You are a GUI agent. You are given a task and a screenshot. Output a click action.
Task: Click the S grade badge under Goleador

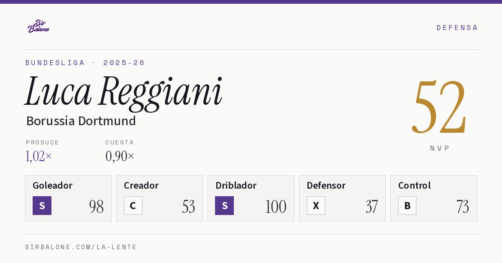click(42, 206)
